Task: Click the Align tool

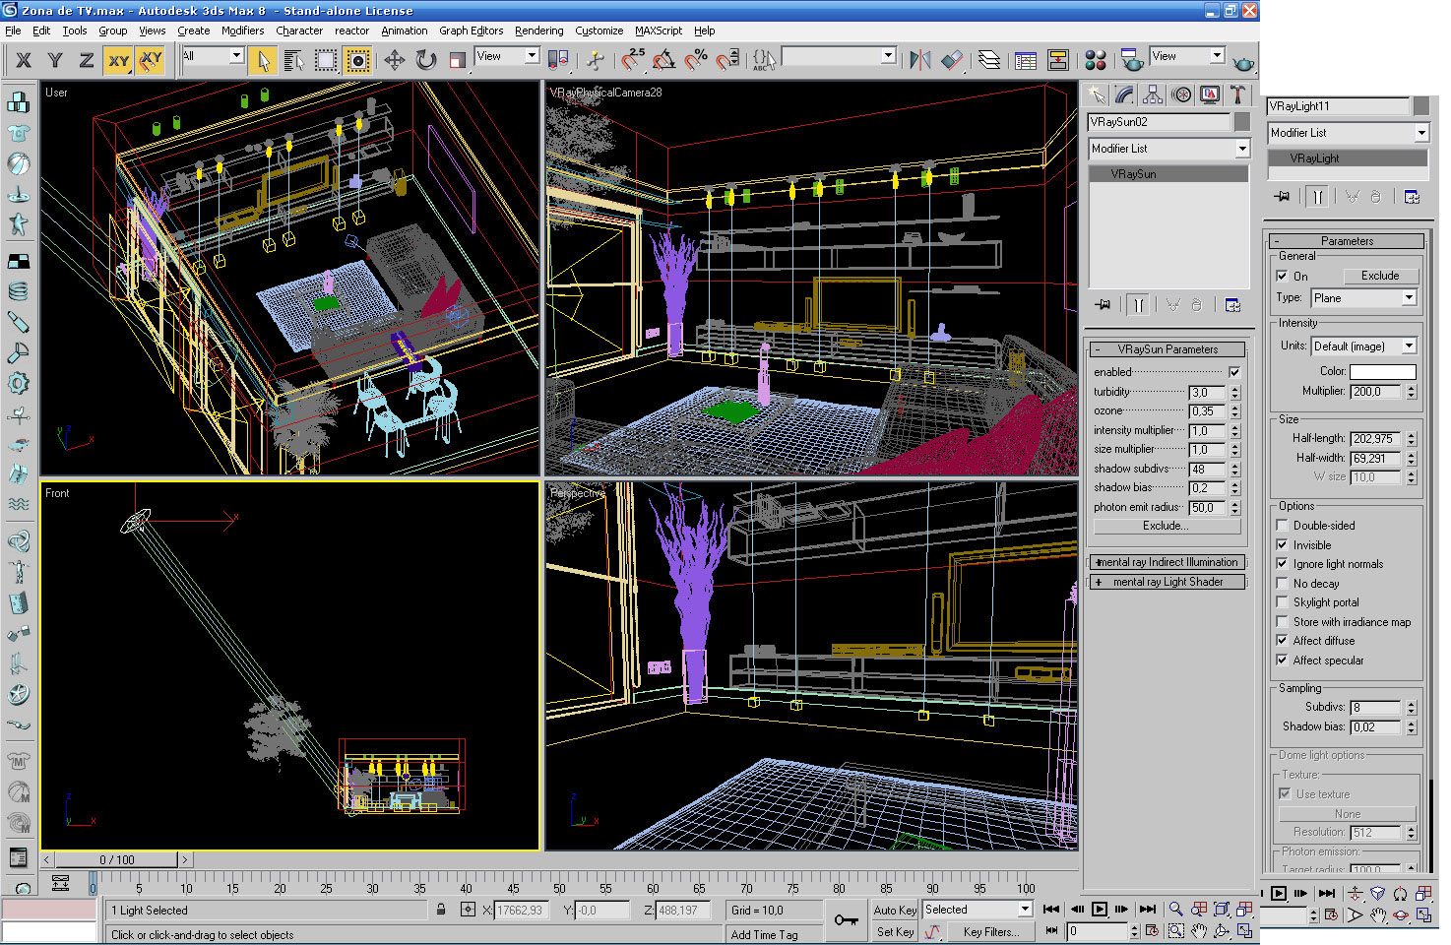Action: point(952,61)
